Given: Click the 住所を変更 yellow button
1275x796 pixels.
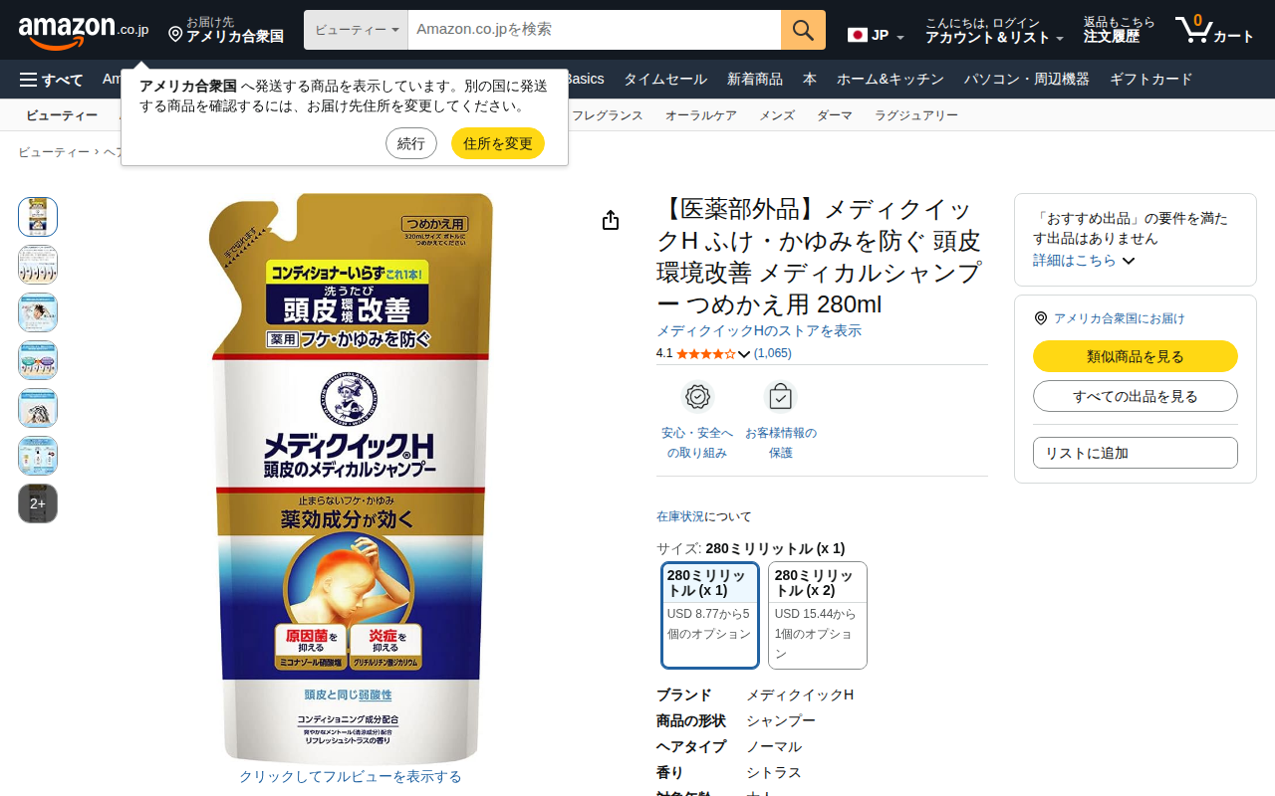Looking at the screenshot, I should (x=498, y=143).
